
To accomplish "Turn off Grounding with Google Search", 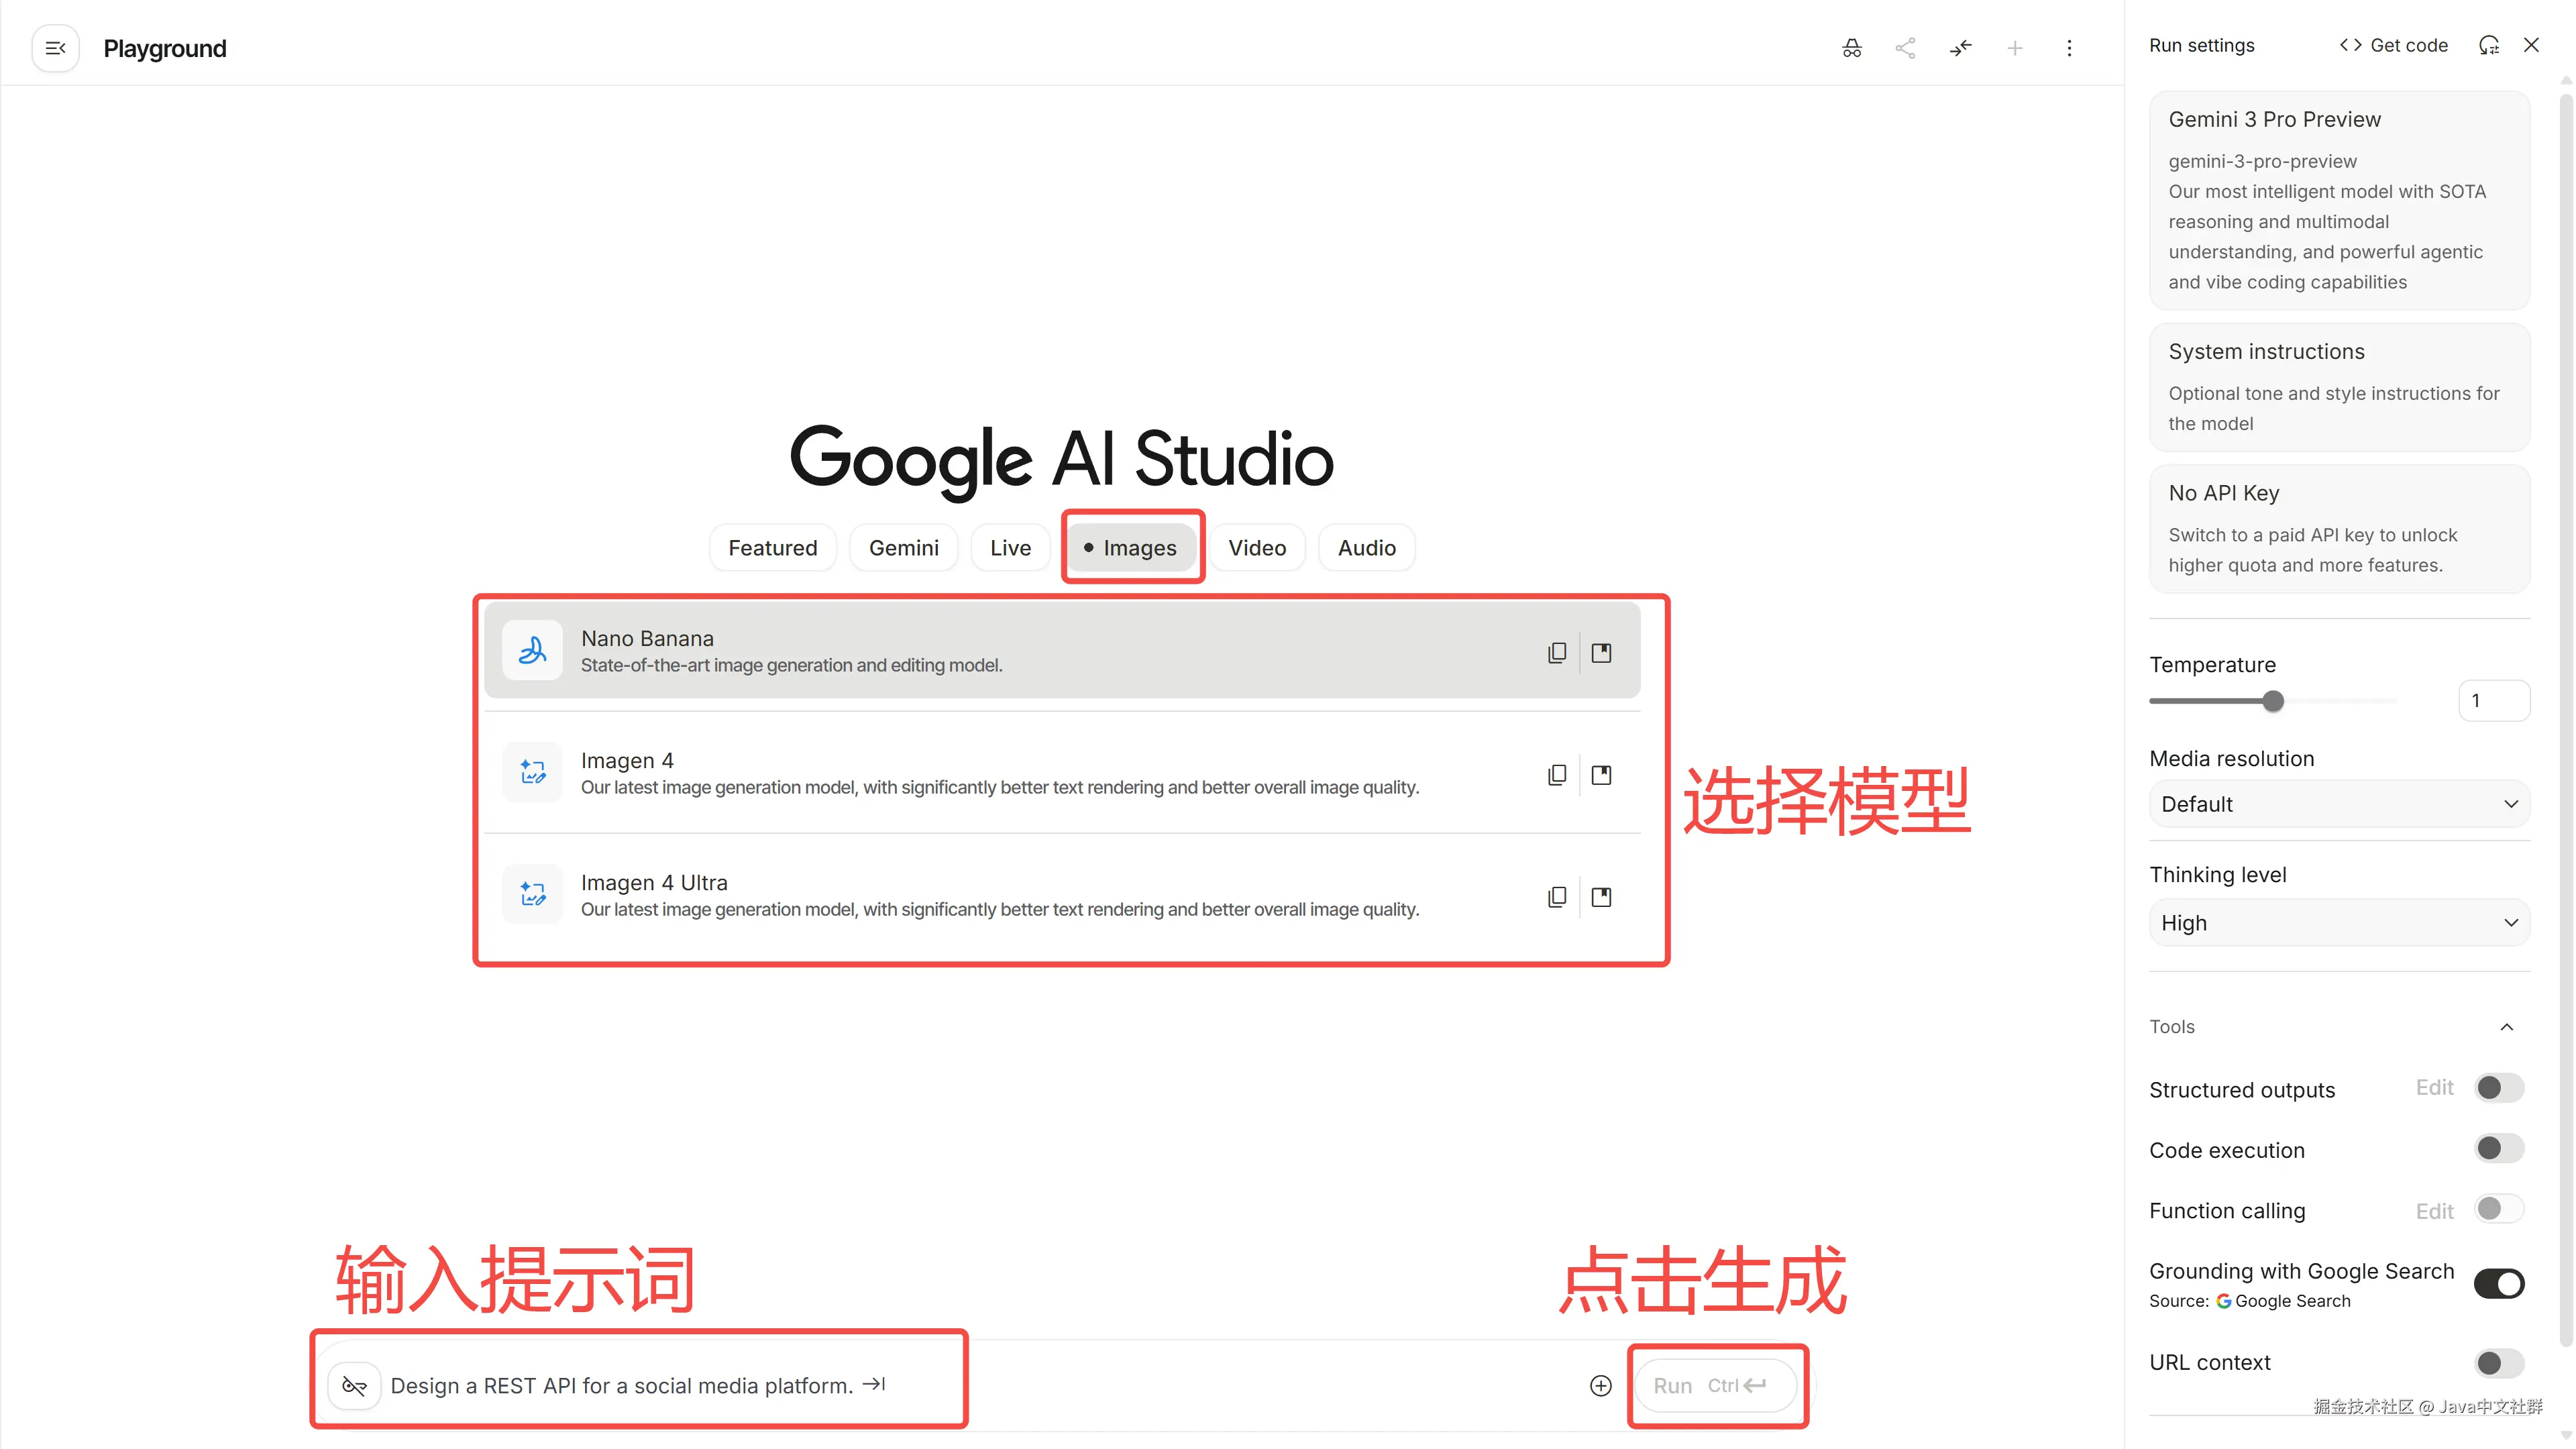I will (2498, 1283).
